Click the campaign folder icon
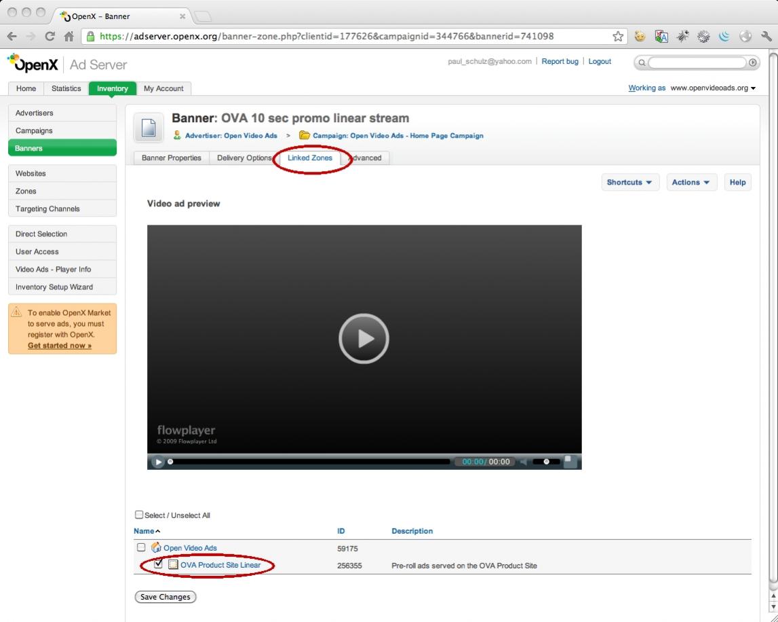778x622 pixels. [304, 135]
